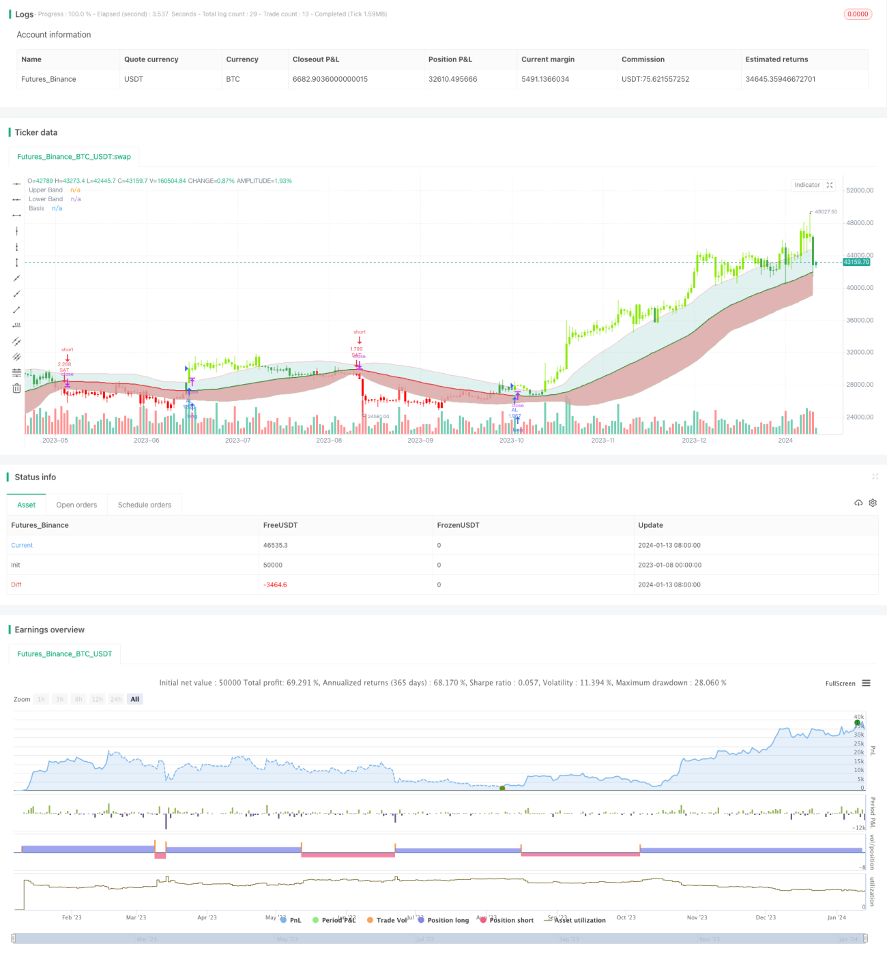The image size is (887, 959).
Task: Select the 24h zoom button
Action: coord(116,699)
